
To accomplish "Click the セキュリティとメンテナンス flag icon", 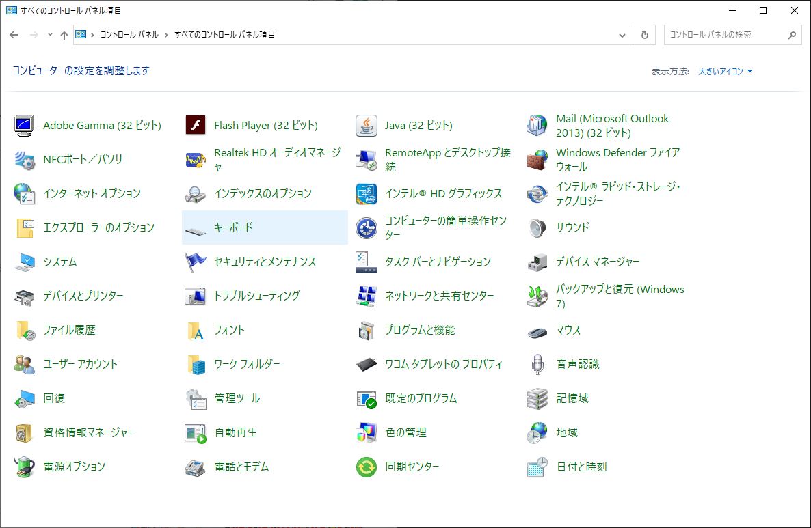I will [196, 262].
